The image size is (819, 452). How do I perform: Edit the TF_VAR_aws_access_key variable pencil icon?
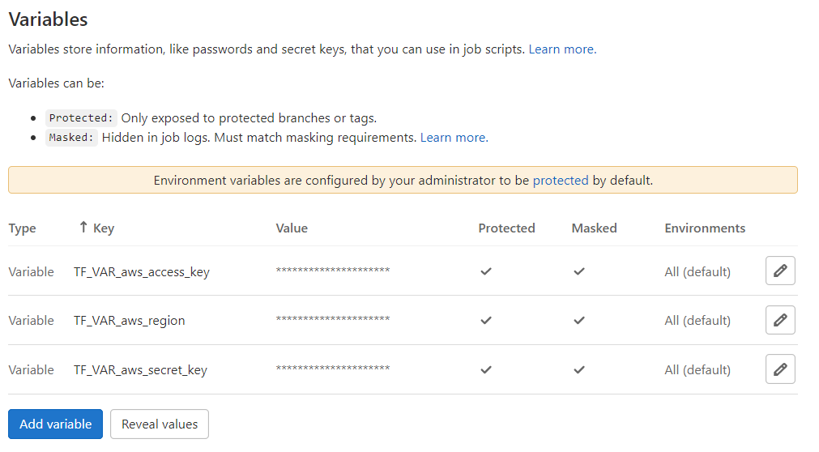780,271
